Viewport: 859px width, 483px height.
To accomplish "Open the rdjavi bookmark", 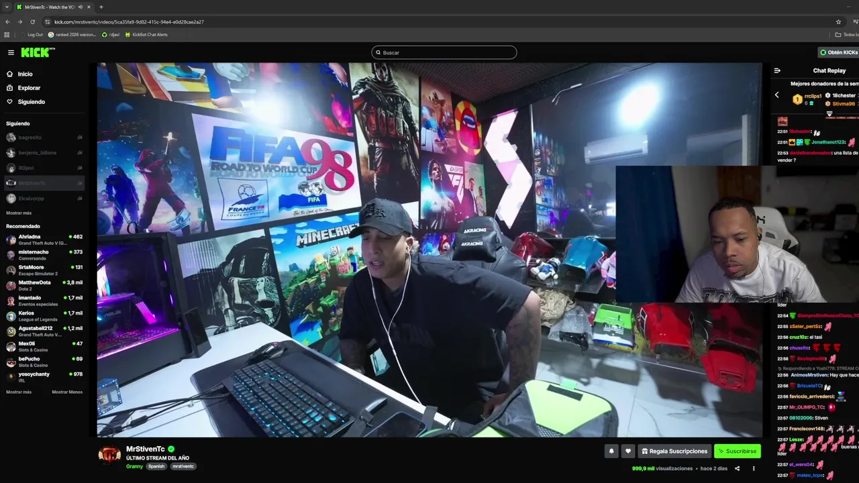I will [x=111, y=34].
